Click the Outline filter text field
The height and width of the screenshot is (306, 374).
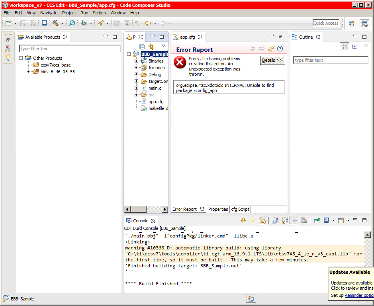(x=331, y=60)
